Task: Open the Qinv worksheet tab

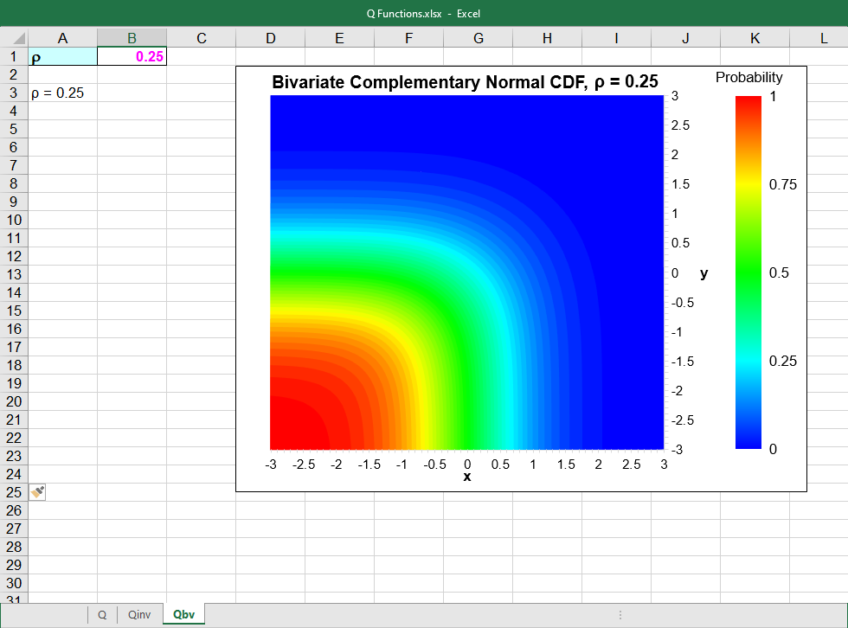Action: click(138, 614)
